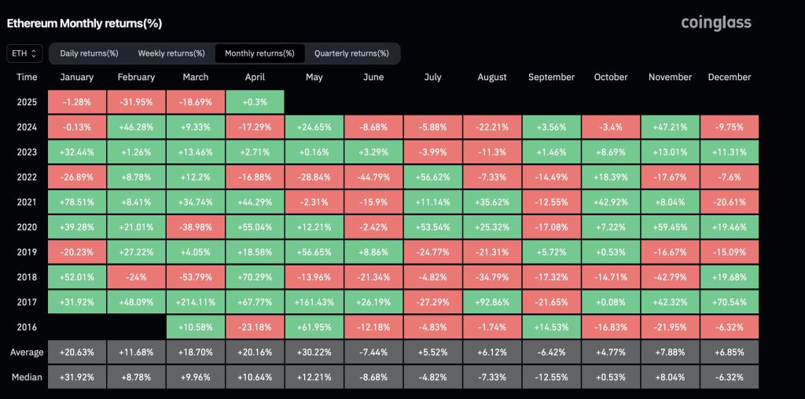Click the March 2017 +214.11% cell
The width and height of the screenshot is (805, 399).
[195, 302]
